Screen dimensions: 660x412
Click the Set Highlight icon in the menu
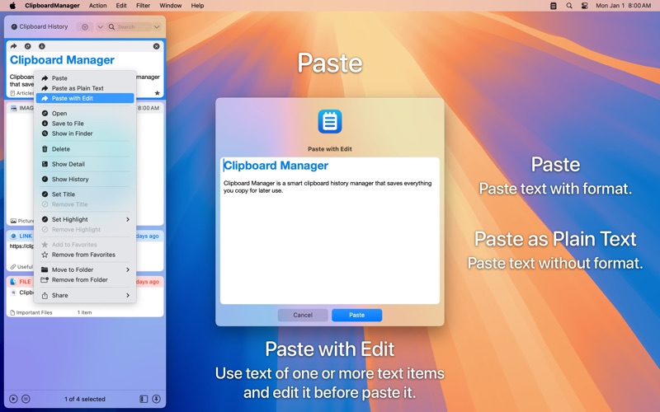(x=45, y=219)
